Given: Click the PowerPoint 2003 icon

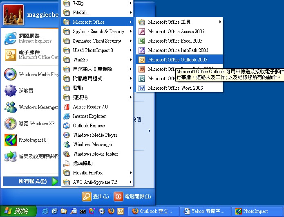Looking at the screenshot, I should (x=142, y=69).
